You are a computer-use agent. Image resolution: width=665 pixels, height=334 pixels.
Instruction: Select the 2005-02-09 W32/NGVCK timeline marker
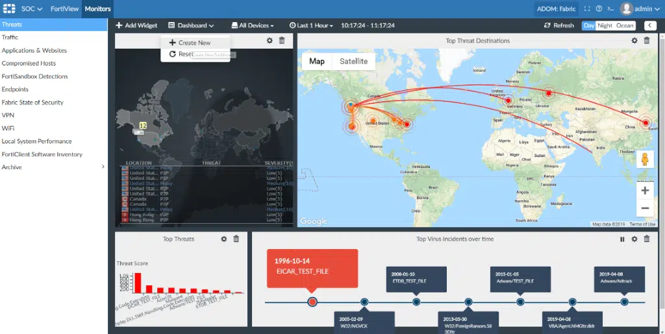(364, 302)
